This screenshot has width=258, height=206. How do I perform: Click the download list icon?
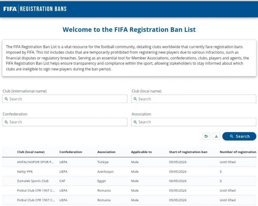[x=216, y=136]
